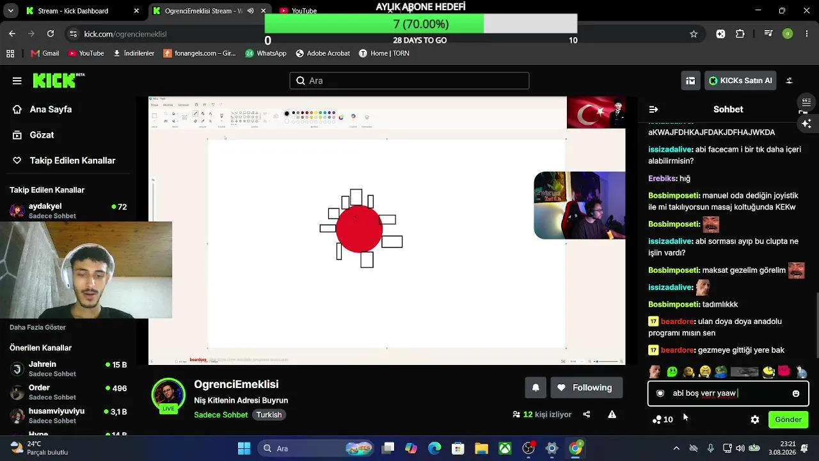The image size is (819, 461).
Task: Expand Daha Fazla Göster in followed channels
Action: pos(38,327)
